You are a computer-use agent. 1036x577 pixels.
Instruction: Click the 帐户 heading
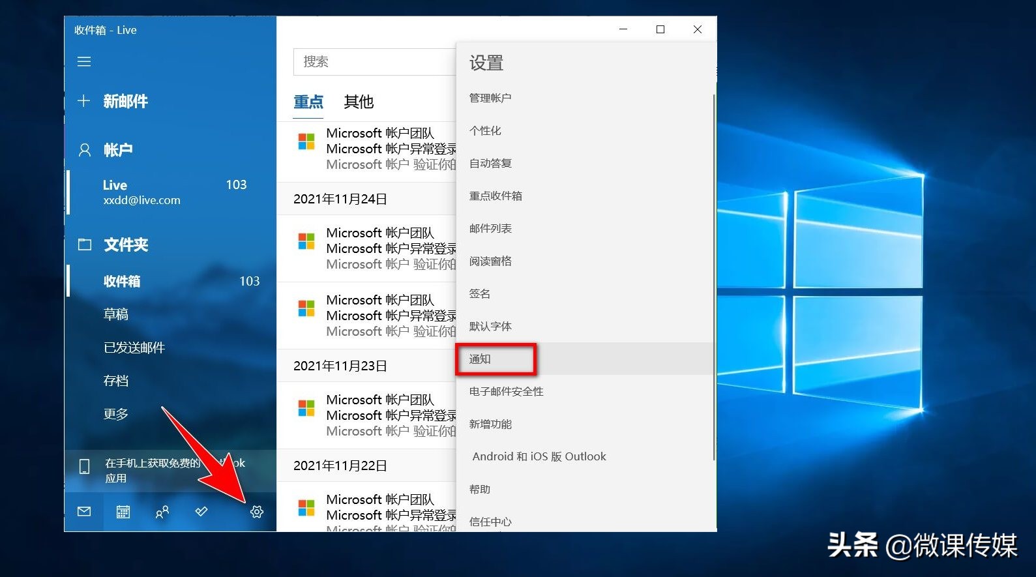(118, 150)
